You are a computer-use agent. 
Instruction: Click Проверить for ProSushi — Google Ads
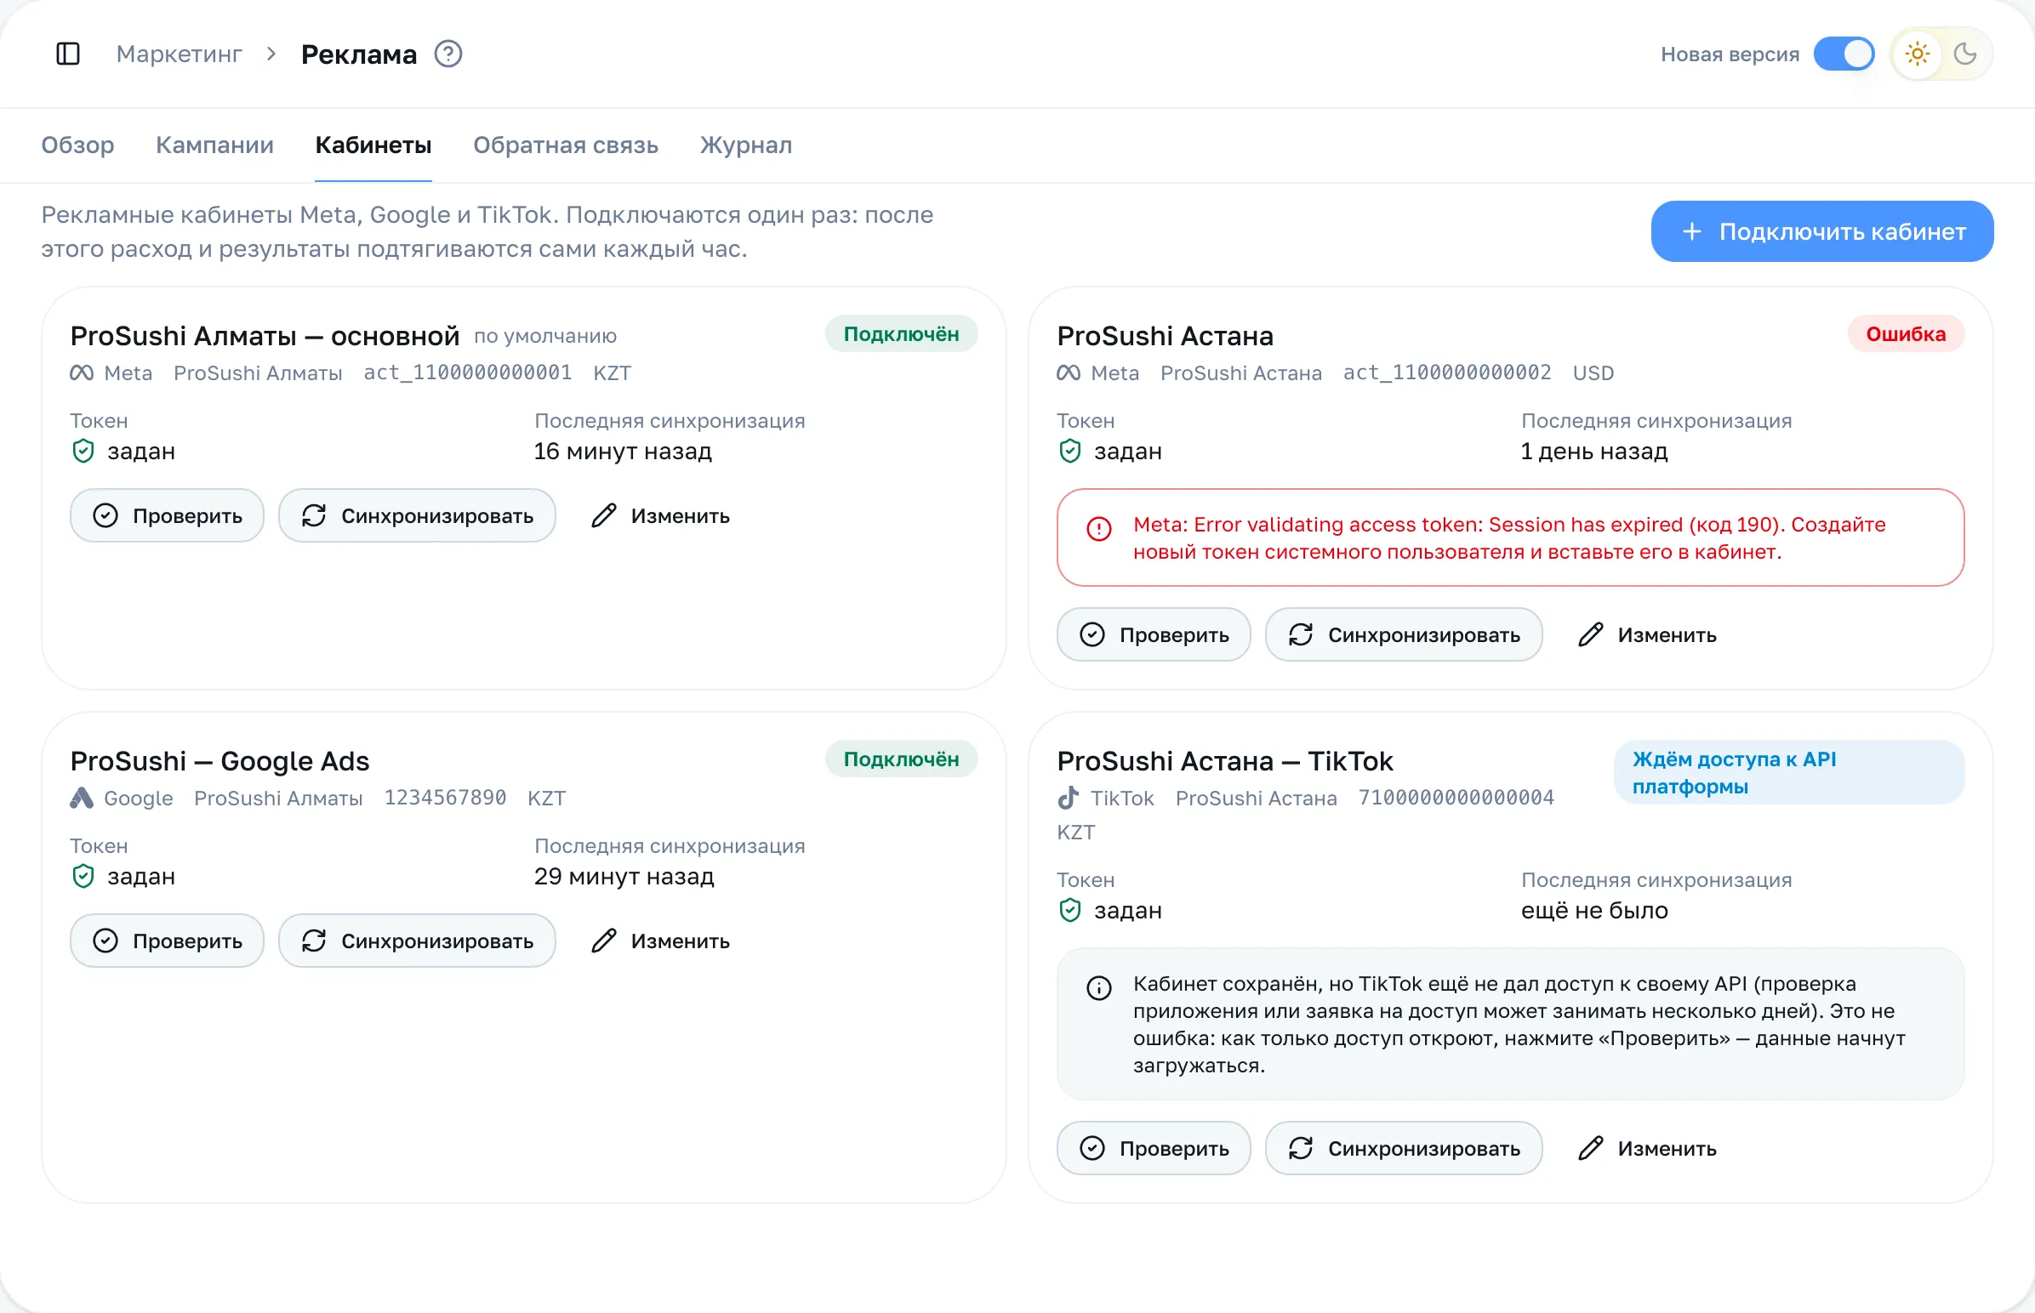pyautogui.click(x=167, y=941)
